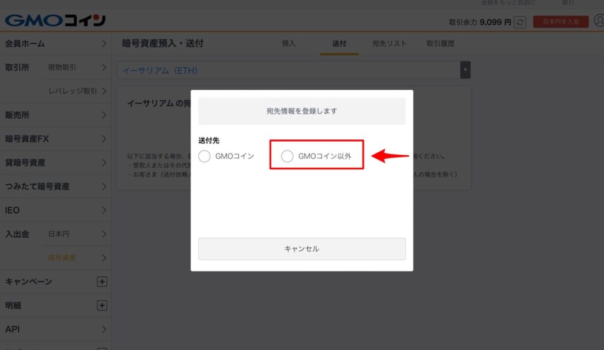Open 販売所 chevron arrow
604x350 pixels.
click(104, 115)
